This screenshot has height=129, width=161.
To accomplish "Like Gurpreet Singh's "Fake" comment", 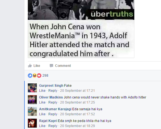I will (42, 91).
